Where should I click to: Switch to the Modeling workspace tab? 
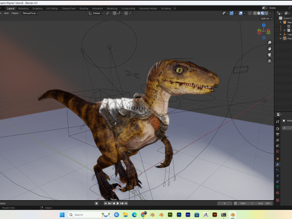23,9
